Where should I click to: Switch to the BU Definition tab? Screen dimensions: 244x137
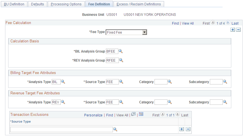coord(14,4)
